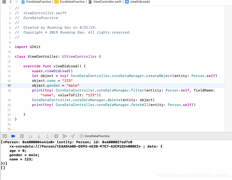The width and height of the screenshot is (232, 180).
Task: Click the filter method call
Action: (x=138, y=90)
